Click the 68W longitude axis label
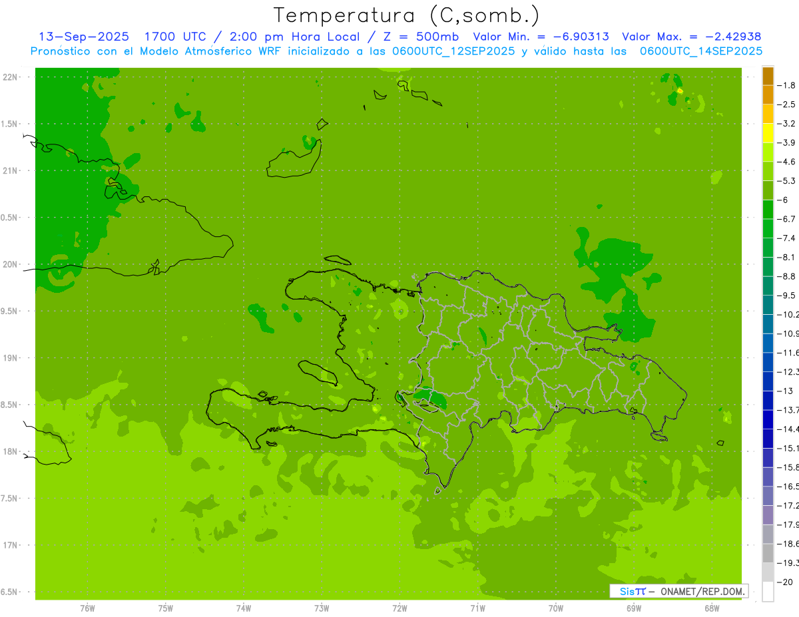Viewport: 799px width, 617px height. [x=712, y=608]
